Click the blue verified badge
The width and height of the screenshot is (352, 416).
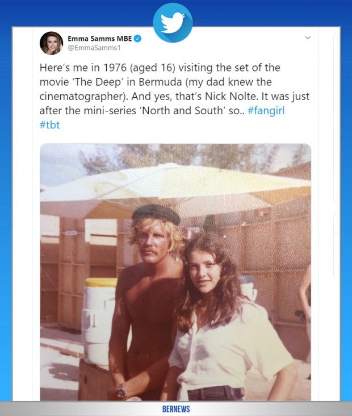tap(137, 39)
